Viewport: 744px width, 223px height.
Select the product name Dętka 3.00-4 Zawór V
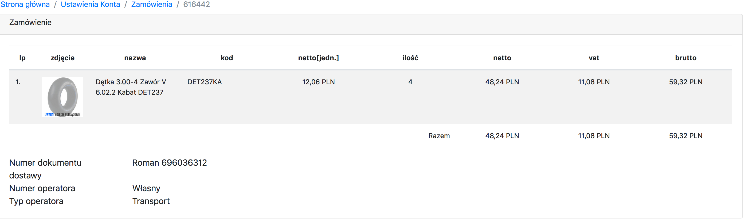pyautogui.click(x=131, y=82)
